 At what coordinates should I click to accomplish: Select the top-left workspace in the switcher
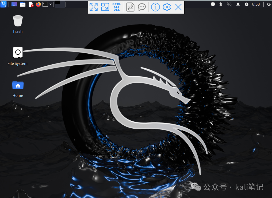click(x=57, y=2)
